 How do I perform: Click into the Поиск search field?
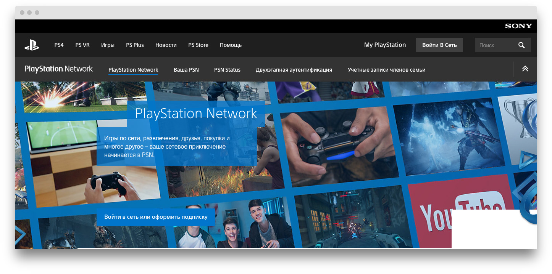(494, 45)
